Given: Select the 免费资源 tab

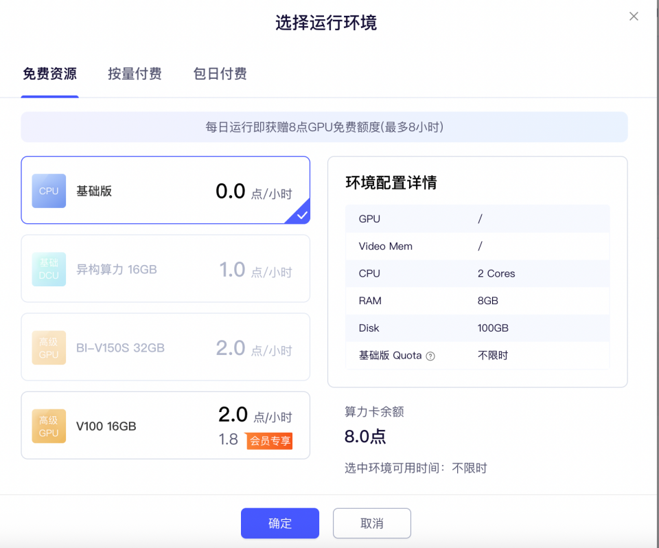Looking at the screenshot, I should [49, 74].
